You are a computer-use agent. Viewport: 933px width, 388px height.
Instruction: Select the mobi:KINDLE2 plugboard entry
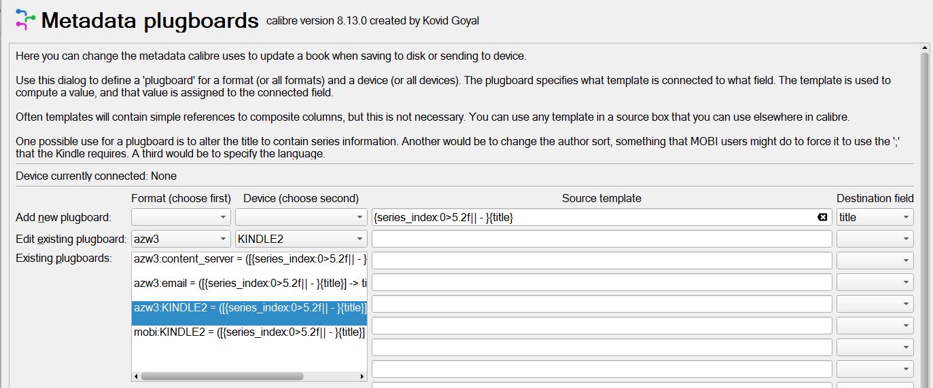(249, 332)
